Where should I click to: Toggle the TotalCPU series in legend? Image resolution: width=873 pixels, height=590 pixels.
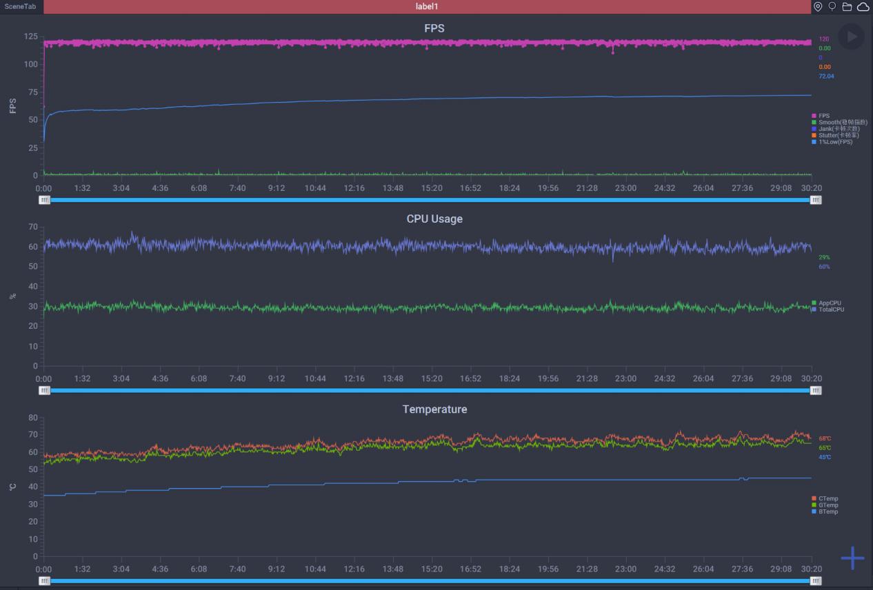(x=828, y=309)
